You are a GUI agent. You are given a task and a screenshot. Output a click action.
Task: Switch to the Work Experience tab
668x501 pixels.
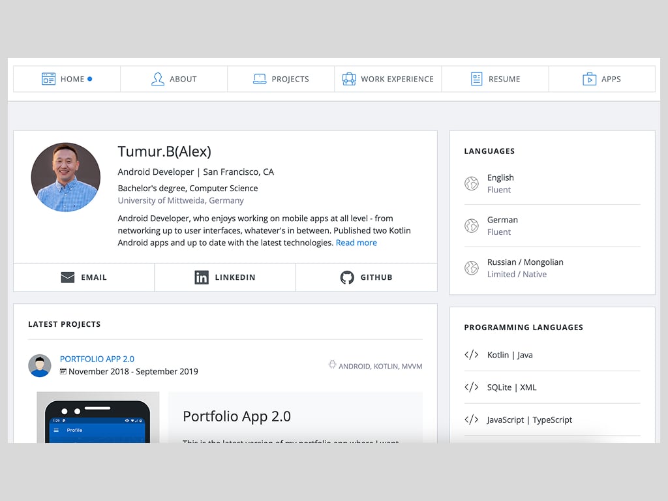[387, 78]
